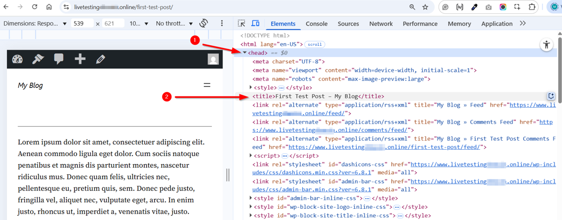Activate the inspect element selector tool

(242, 23)
